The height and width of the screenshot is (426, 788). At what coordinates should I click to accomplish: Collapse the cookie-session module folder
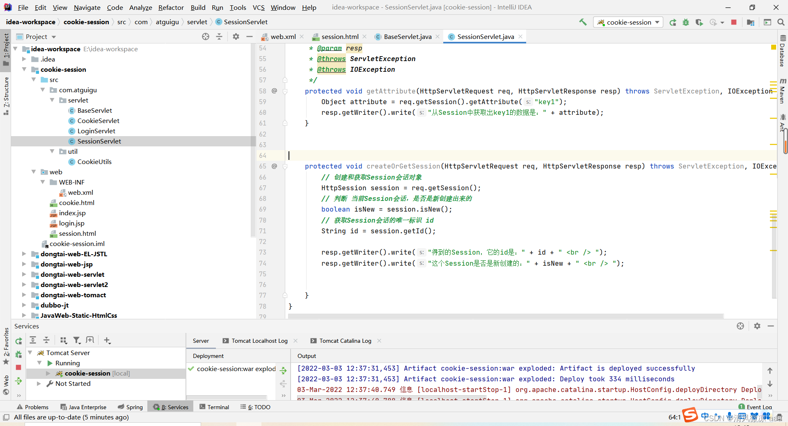coord(24,69)
